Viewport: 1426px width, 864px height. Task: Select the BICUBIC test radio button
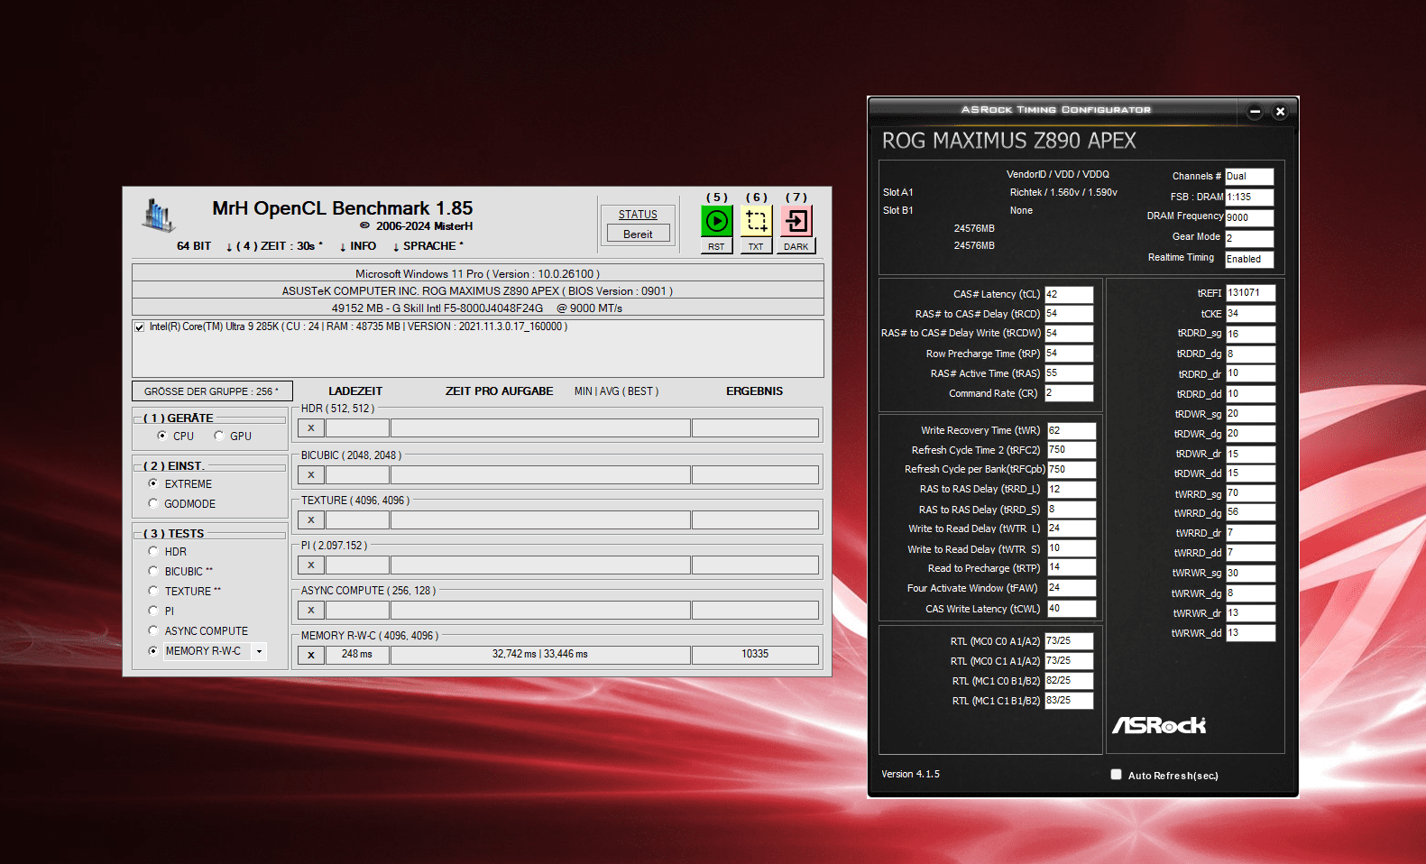pos(153,571)
